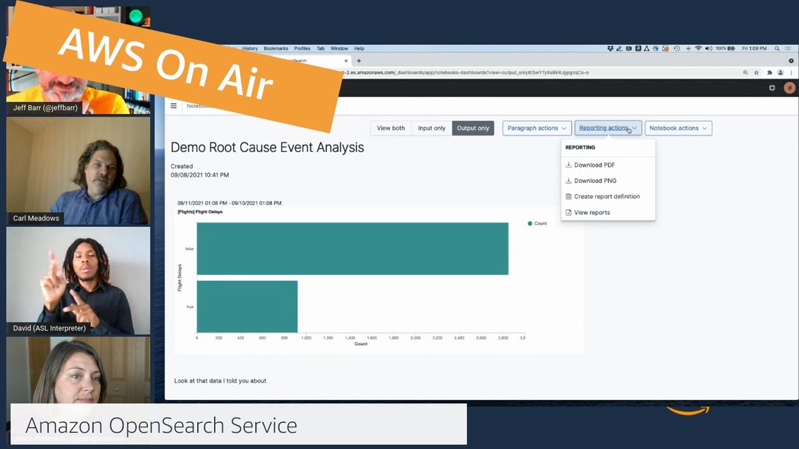The image size is (799, 449).
Task: Open macOS Spotlight search icon
Action: click(777, 48)
